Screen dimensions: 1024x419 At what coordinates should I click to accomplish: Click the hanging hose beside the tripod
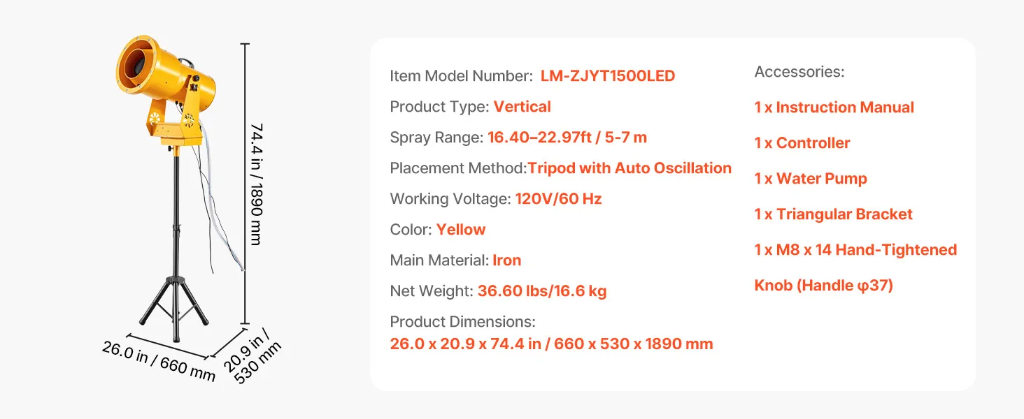tap(225, 209)
